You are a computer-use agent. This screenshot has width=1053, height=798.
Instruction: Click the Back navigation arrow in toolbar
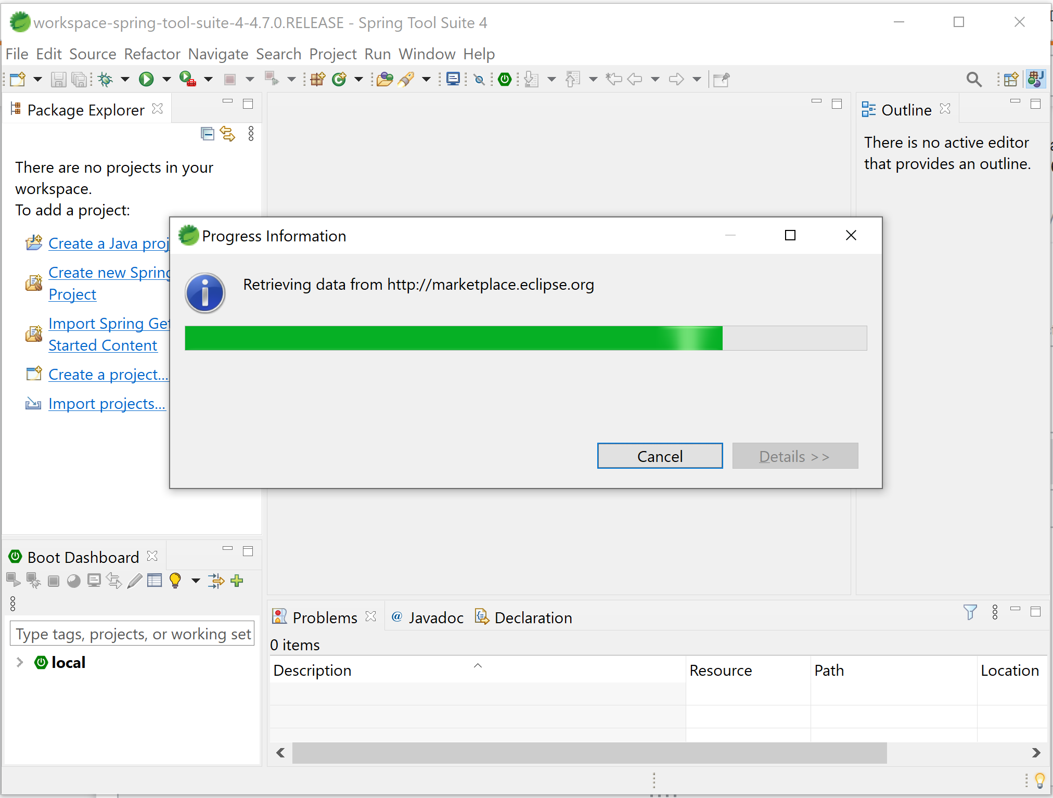(x=635, y=79)
